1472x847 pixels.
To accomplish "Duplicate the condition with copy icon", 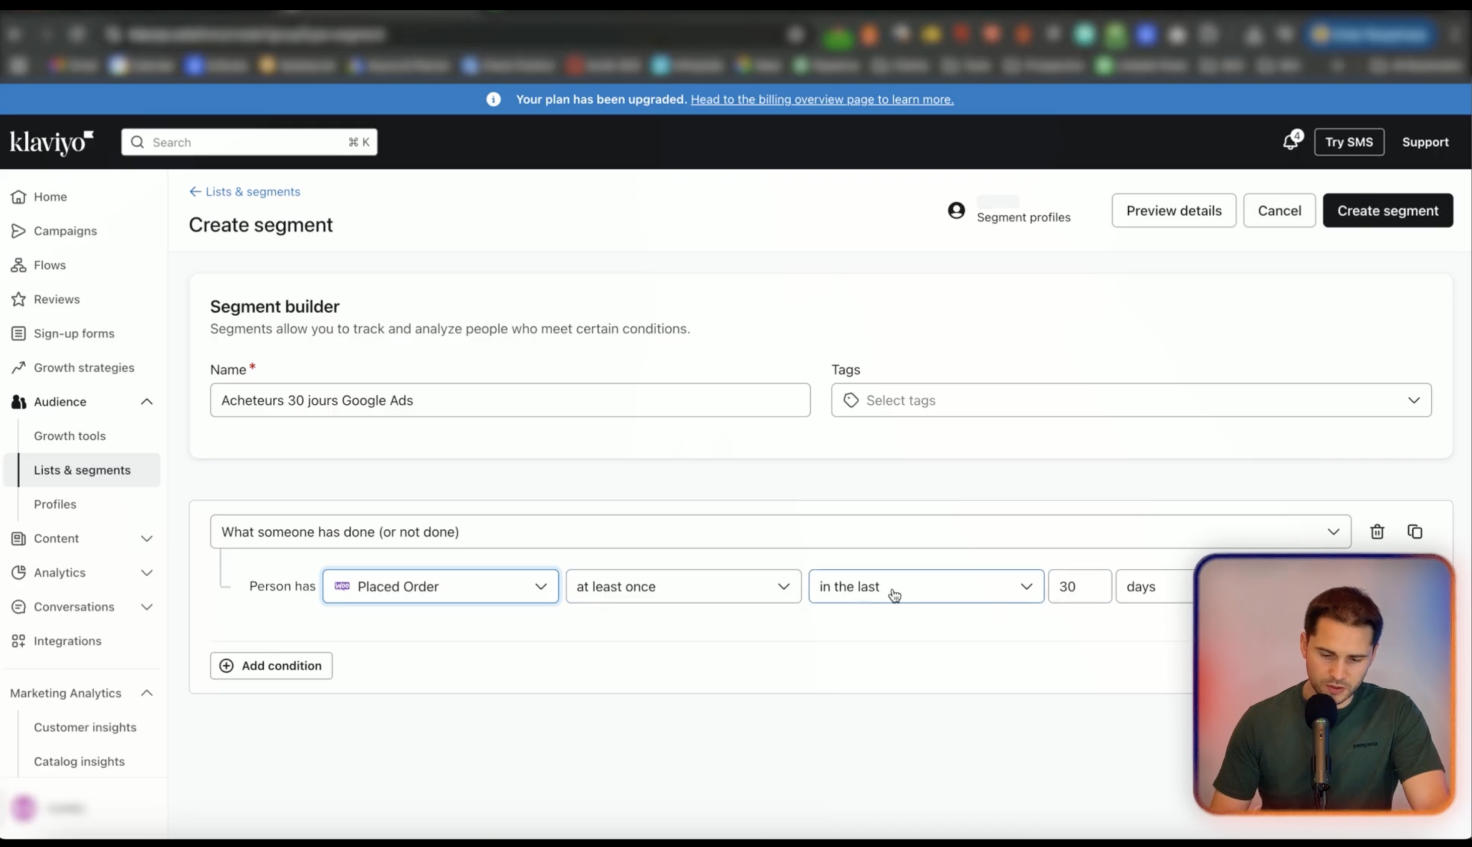I will click(1415, 532).
